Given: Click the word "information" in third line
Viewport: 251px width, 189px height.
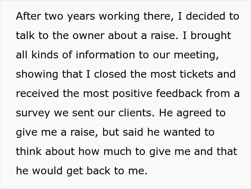Looking at the screenshot, I should pyautogui.click(x=105, y=55).
